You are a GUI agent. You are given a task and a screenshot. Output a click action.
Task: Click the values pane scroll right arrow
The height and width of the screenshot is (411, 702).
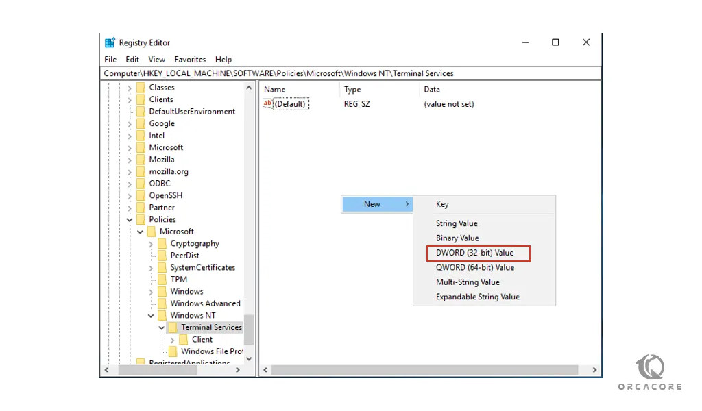coord(594,370)
